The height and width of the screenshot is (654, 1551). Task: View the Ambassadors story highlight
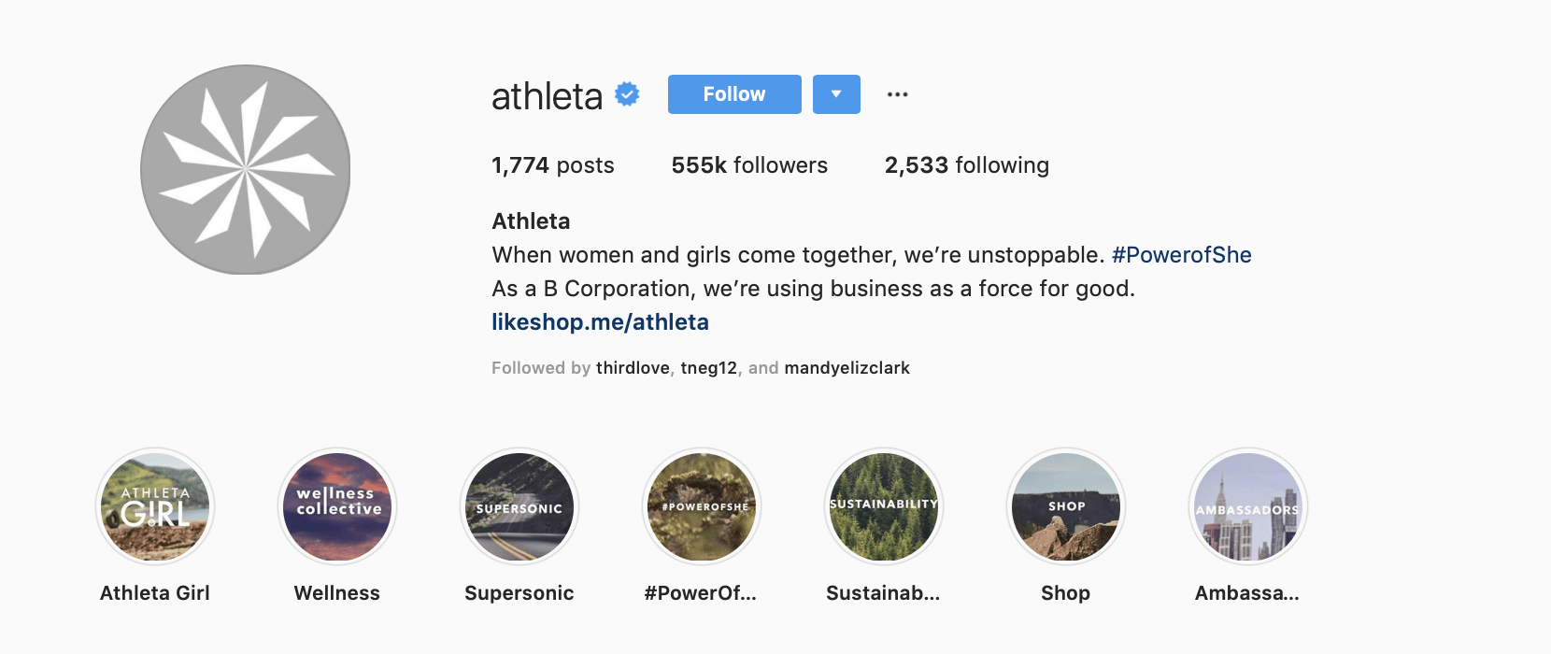coord(1248,507)
